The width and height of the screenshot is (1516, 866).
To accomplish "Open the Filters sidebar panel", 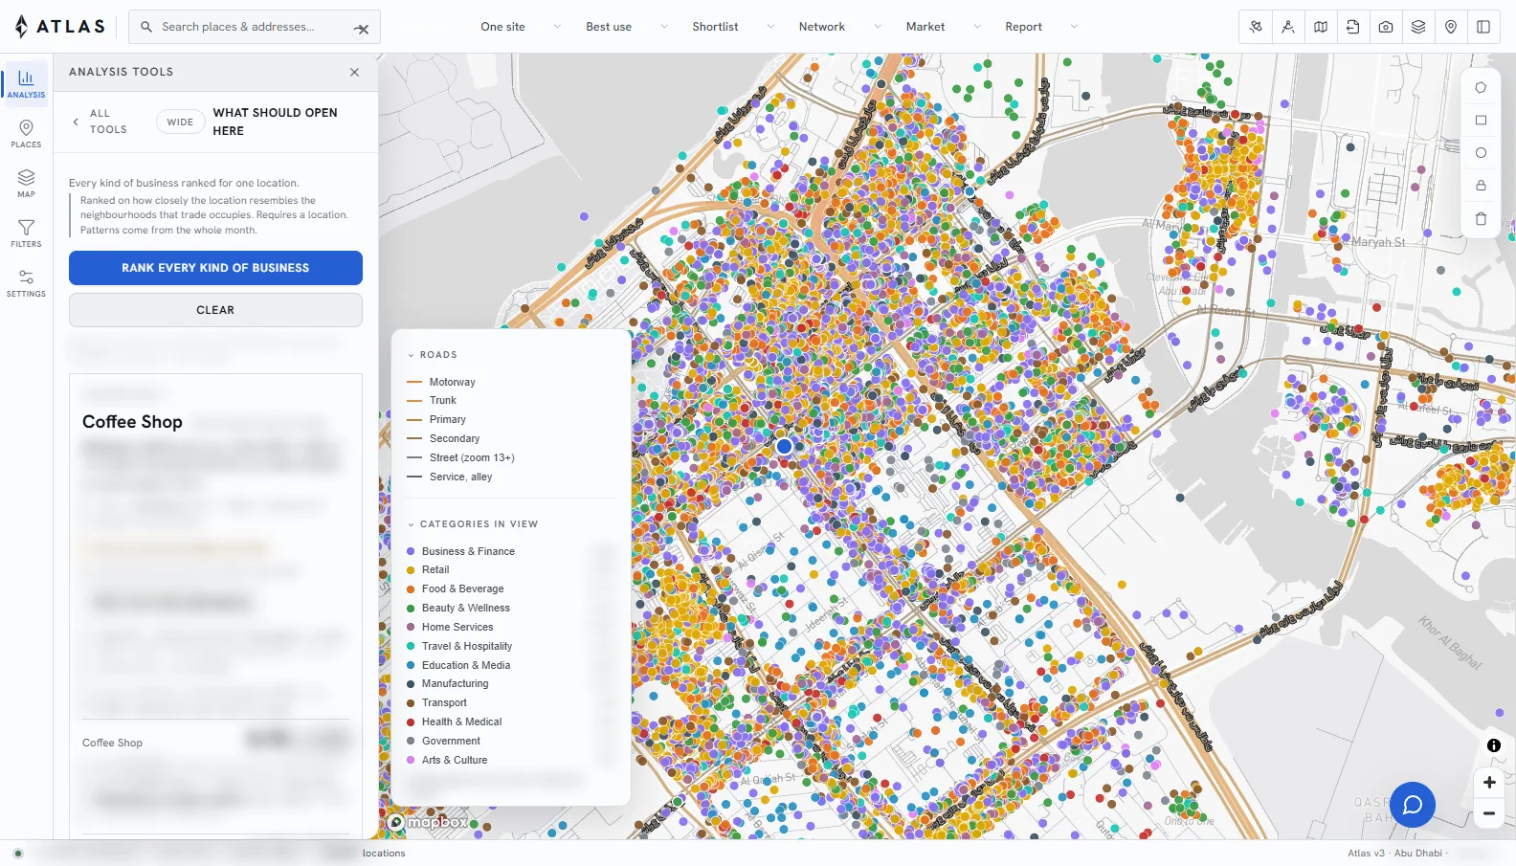I will (x=26, y=233).
